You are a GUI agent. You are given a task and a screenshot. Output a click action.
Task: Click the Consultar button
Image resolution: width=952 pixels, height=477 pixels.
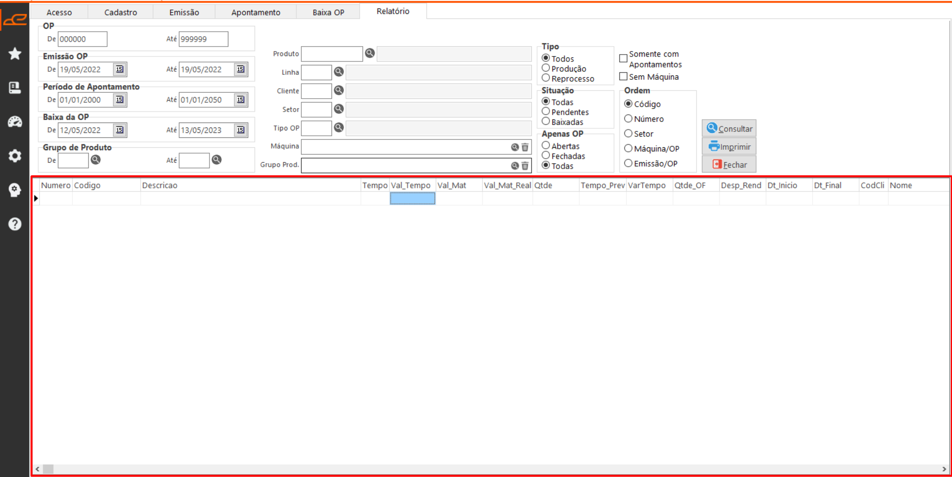click(729, 128)
